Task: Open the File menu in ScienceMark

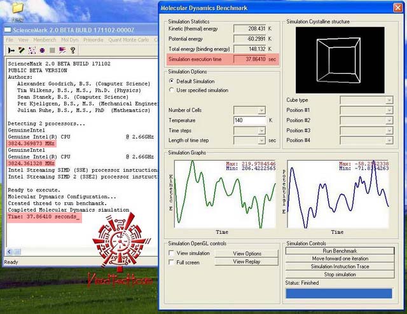Action: [x=10, y=39]
